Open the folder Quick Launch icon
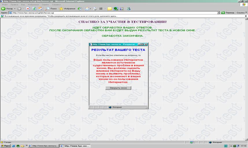This screenshot has height=148, width=248. point(23,146)
